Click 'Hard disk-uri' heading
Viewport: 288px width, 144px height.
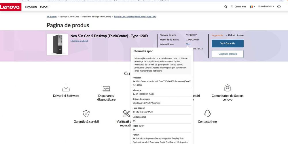139,108
